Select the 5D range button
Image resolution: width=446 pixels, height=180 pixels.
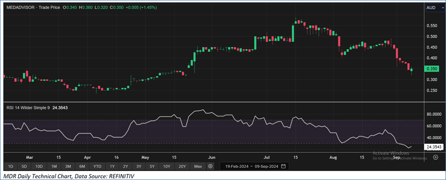pos(24,166)
